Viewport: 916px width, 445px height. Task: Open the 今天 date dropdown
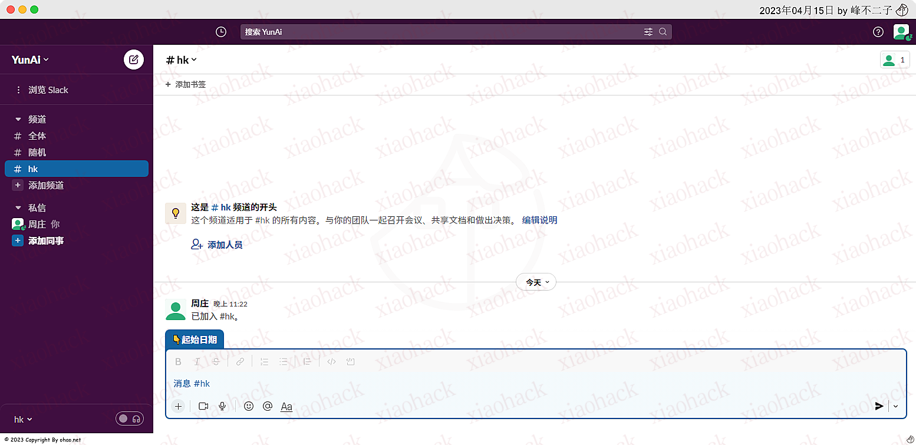click(x=536, y=282)
